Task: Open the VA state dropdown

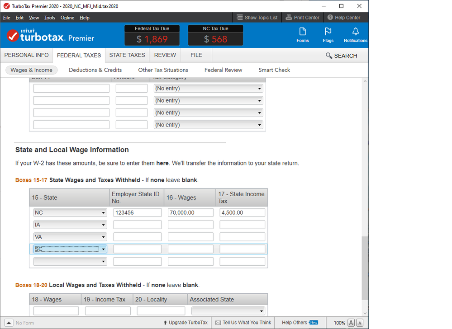Action: (70, 237)
